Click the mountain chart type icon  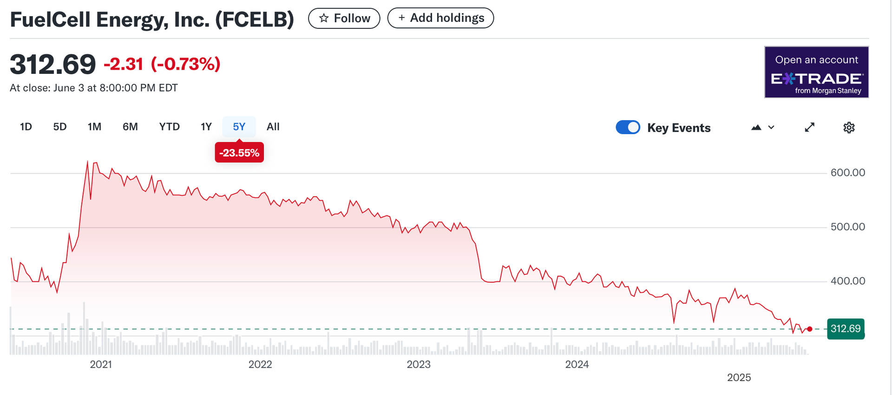pos(756,127)
